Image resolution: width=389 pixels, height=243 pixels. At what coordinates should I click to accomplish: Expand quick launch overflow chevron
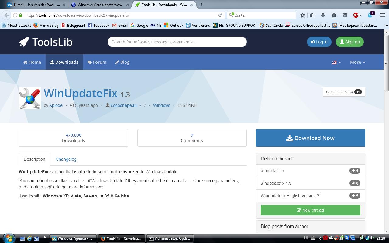(45, 237)
